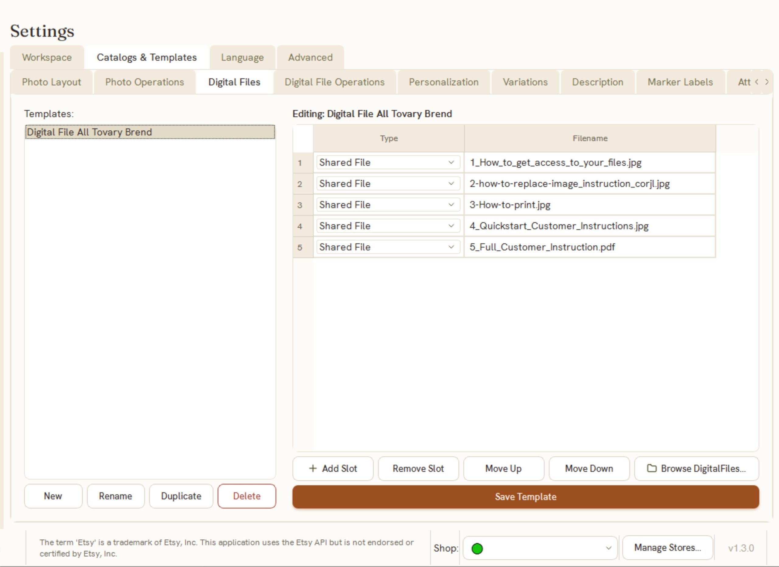Open Type dropdown for row 1
The width and height of the screenshot is (779, 567).
388,162
